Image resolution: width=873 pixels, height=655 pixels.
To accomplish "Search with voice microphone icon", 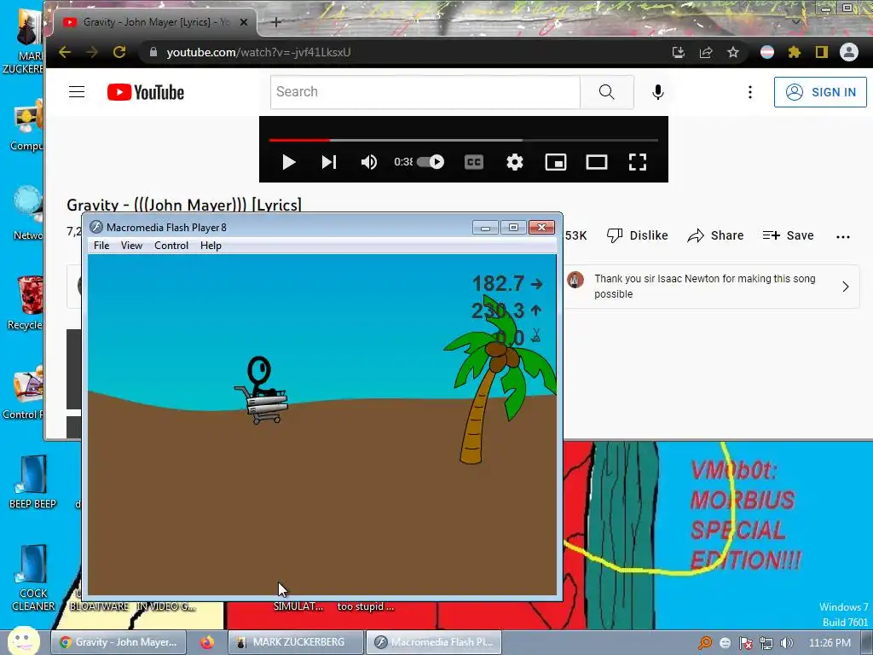I will [x=657, y=92].
